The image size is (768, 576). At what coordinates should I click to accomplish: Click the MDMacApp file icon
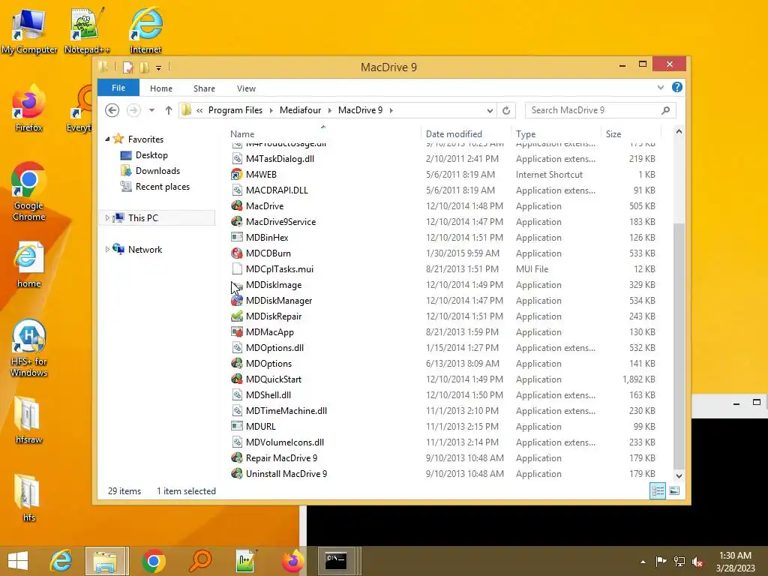[x=236, y=331]
